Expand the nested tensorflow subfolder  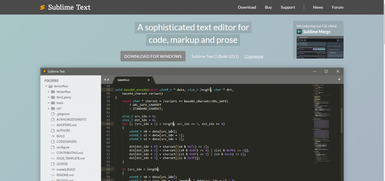coord(49,92)
